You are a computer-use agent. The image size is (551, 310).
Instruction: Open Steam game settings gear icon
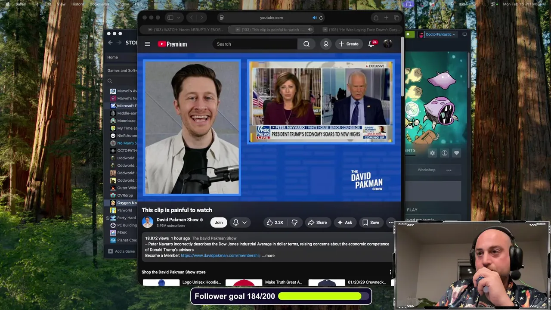[x=432, y=153]
